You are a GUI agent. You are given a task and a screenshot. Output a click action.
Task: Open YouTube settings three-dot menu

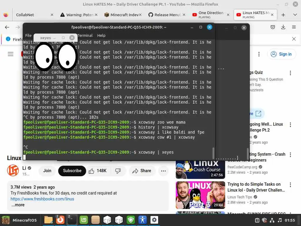pyautogui.click(x=259, y=54)
